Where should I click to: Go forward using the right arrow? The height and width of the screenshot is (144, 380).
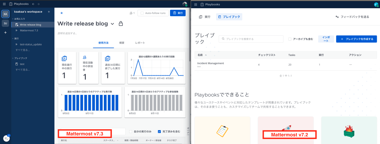pyautogui.click(x=38, y=4)
